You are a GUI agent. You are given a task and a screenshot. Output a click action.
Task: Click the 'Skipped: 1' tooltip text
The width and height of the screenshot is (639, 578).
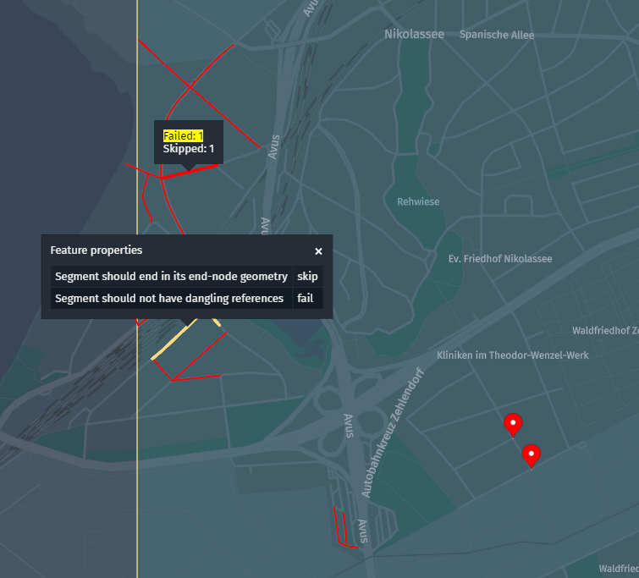pos(188,149)
